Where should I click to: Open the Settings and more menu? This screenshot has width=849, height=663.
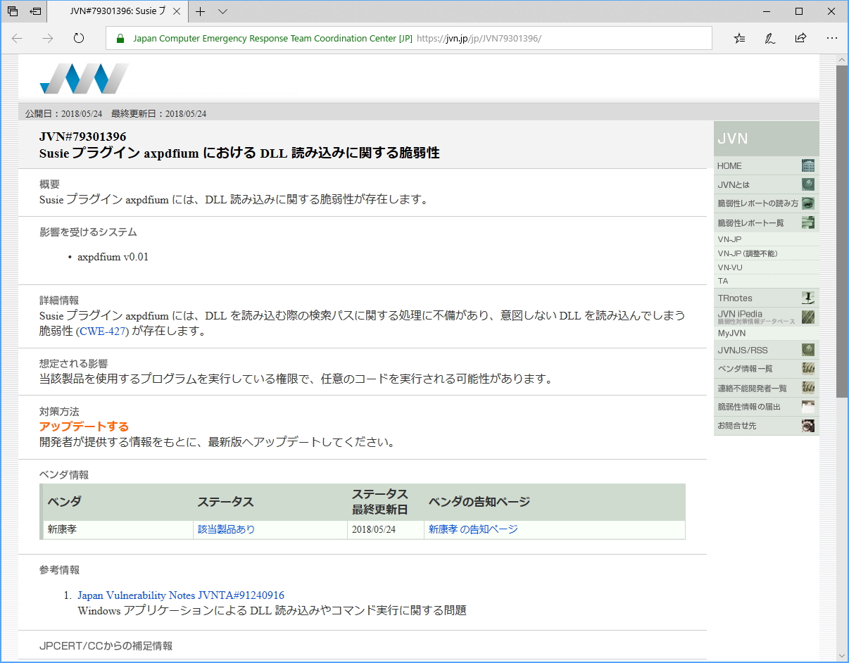832,39
